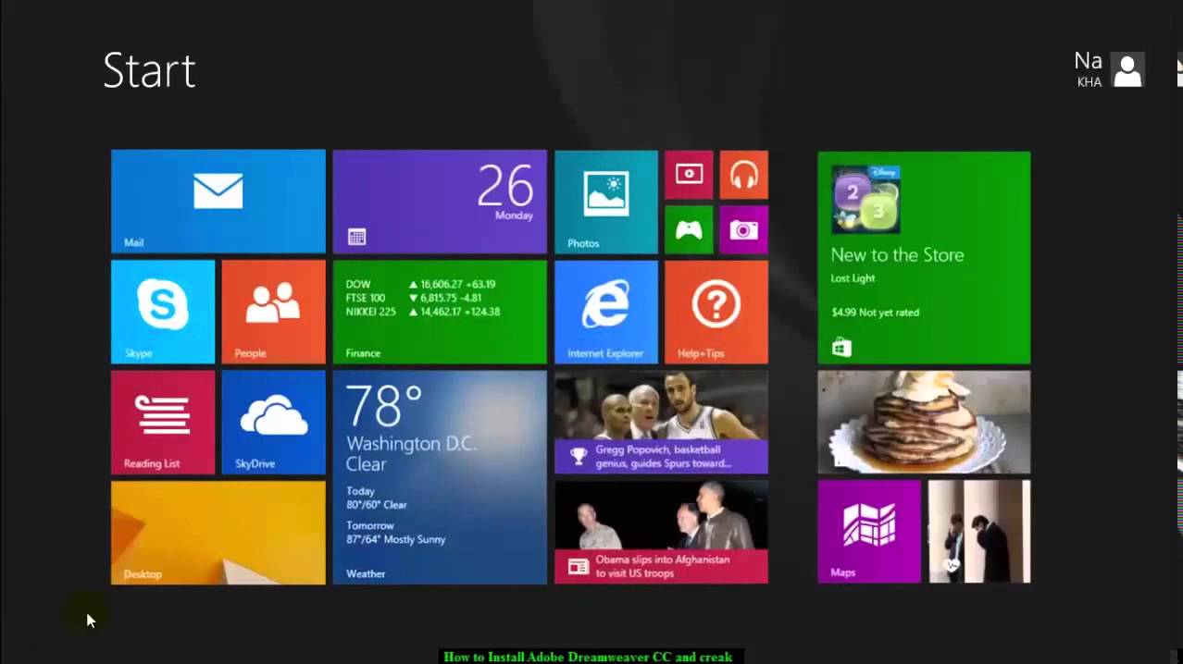
Task: Open the Camera tile
Action: (x=744, y=229)
